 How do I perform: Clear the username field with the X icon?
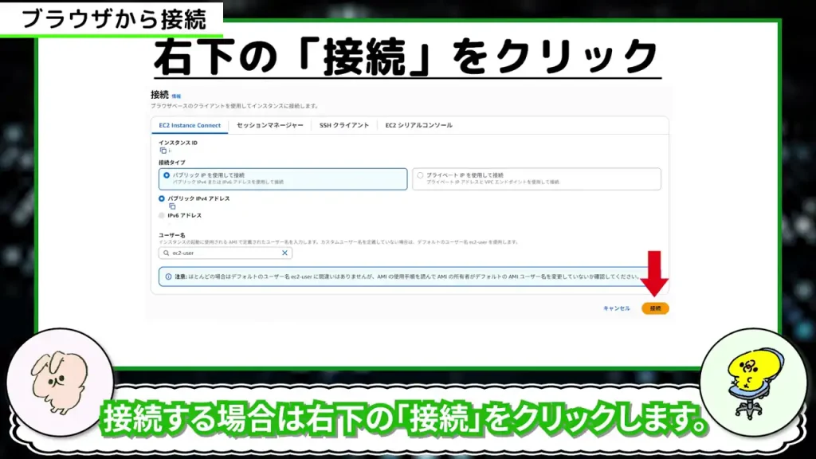pyautogui.click(x=284, y=253)
